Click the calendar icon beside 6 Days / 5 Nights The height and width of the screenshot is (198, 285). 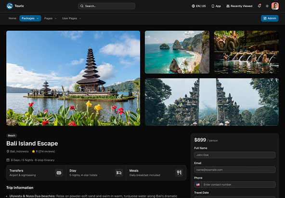pyautogui.click(x=8, y=160)
